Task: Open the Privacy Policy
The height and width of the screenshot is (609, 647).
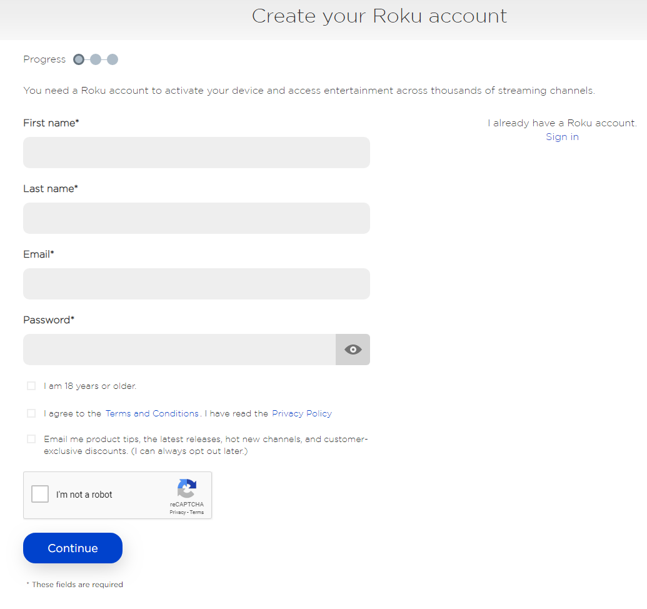Action: point(301,413)
